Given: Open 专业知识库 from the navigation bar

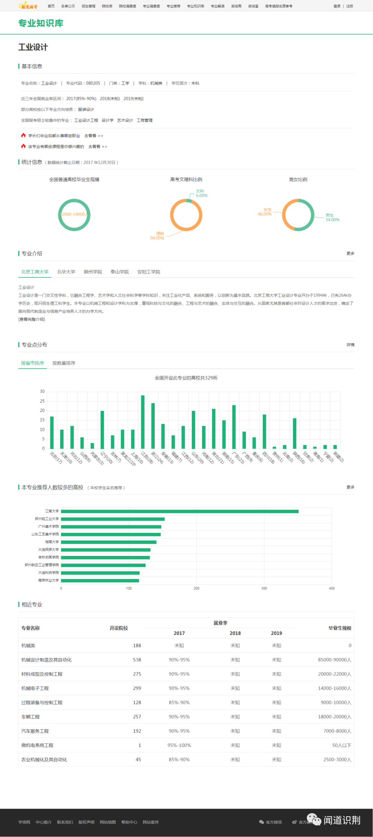Looking at the screenshot, I should (195, 6).
